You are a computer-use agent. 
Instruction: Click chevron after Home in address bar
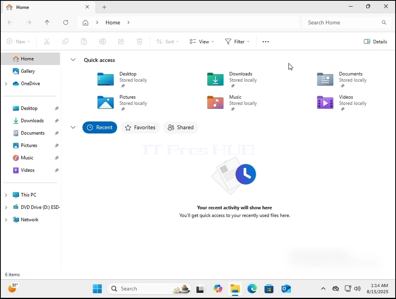tap(129, 22)
